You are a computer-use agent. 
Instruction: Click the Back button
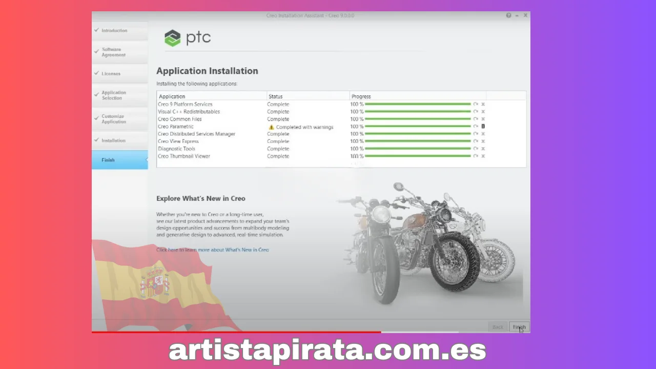(x=498, y=327)
